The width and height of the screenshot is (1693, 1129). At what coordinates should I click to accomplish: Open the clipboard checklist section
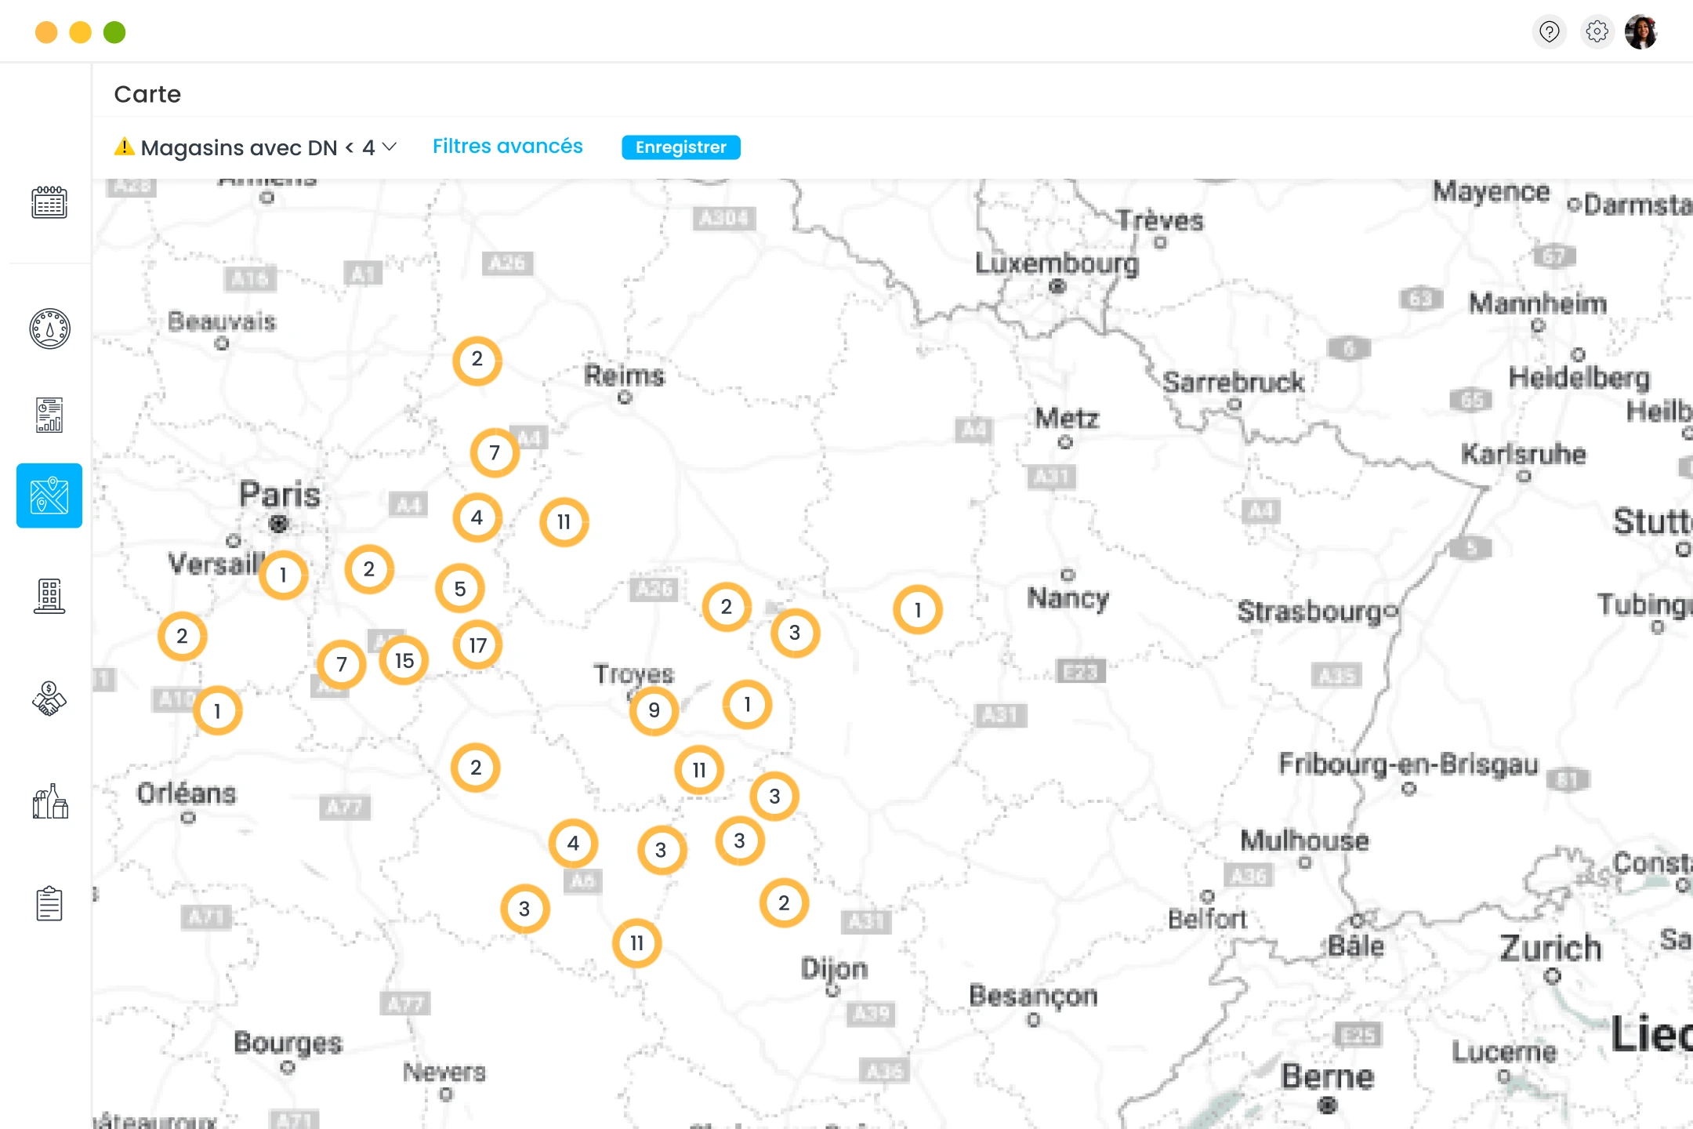(49, 903)
